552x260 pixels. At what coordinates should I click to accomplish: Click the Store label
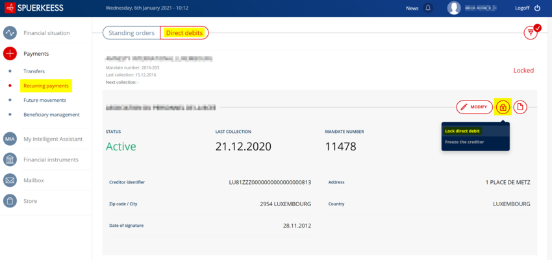[31, 201]
